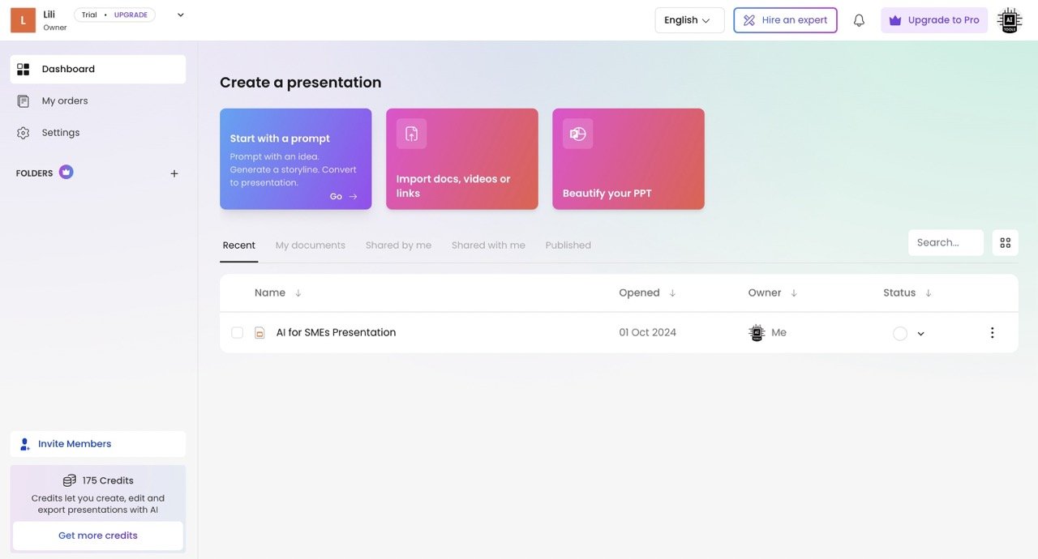Viewport: 1038px width, 559px height.
Task: Open AI for SMEs Presentation
Action: 336,333
